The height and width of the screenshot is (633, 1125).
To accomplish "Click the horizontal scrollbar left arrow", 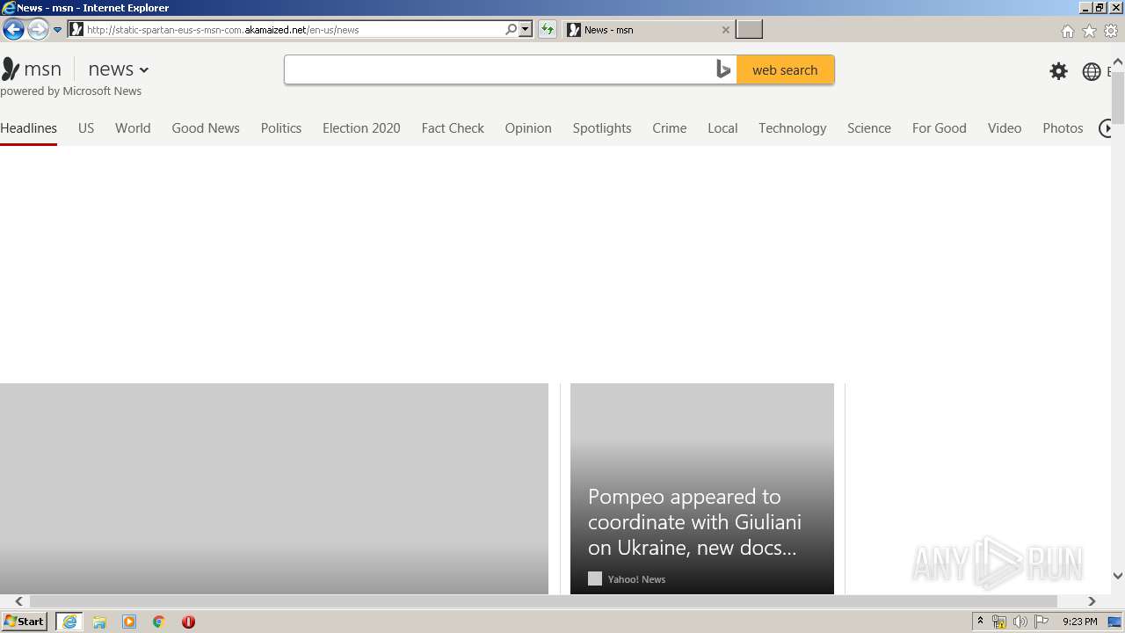I will pos(19,601).
